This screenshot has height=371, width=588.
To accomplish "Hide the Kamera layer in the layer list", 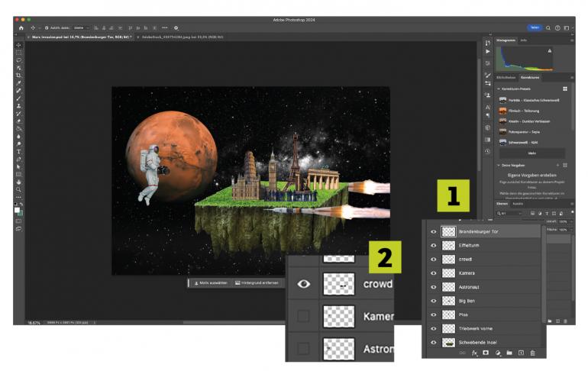I will [x=434, y=273].
